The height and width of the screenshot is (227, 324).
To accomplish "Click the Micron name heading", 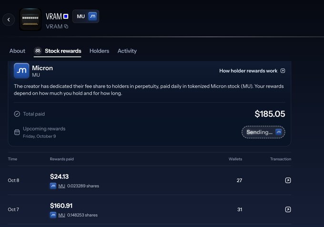I will tap(42, 68).
